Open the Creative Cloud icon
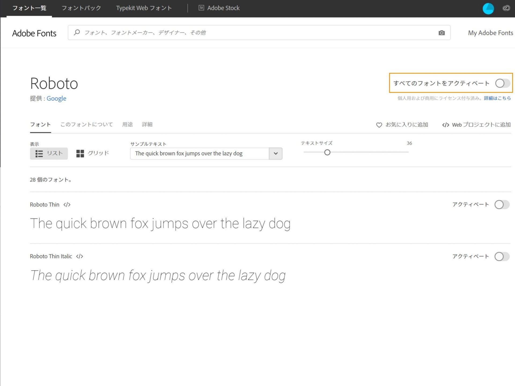The image size is (515, 386). pyautogui.click(x=506, y=8)
